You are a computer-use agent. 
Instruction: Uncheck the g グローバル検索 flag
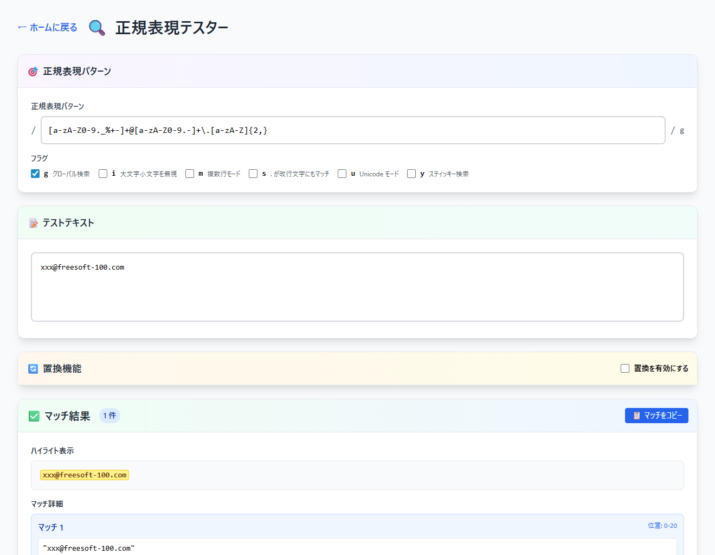click(x=35, y=174)
